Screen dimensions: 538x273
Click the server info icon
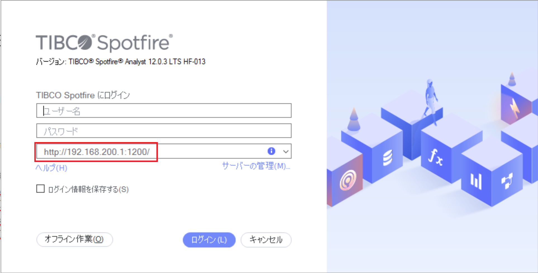pyautogui.click(x=271, y=151)
